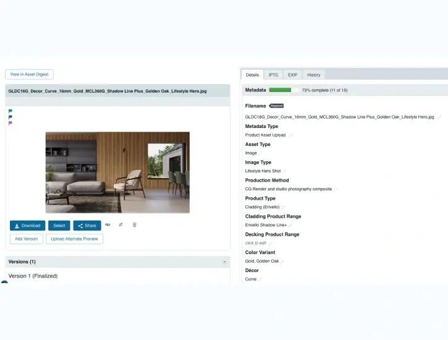448x340 pixels.
Task: Click the link icon next to Share
Action: [x=108, y=225]
